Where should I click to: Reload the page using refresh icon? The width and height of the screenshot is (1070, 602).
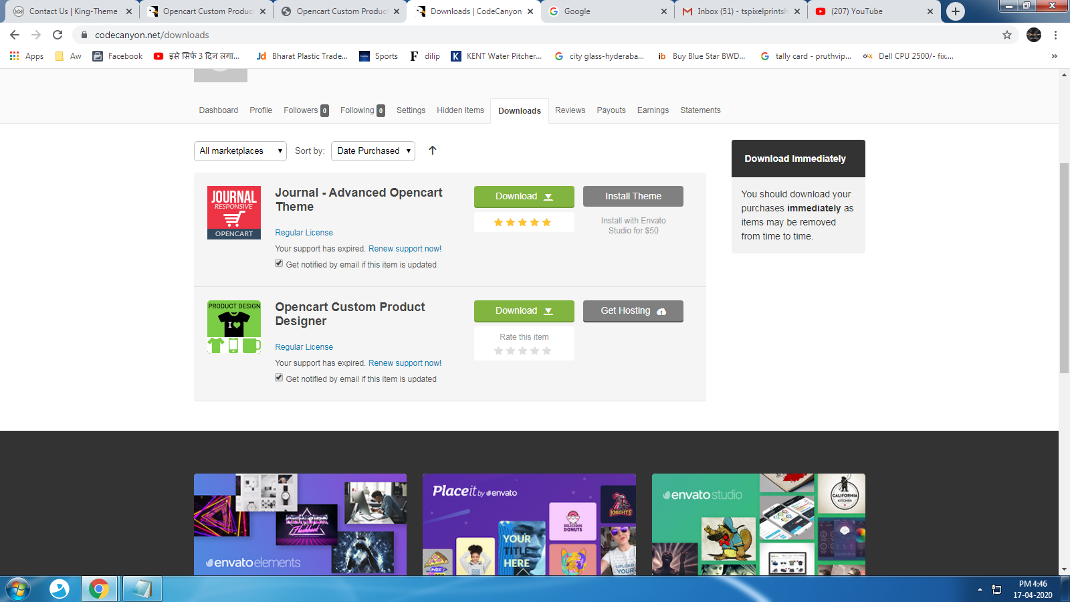tap(58, 35)
